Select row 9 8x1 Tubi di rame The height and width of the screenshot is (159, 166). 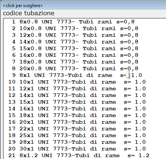click(85, 75)
